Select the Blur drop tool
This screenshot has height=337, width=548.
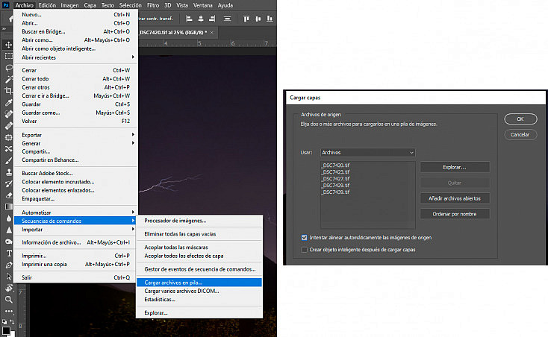pos(8,218)
